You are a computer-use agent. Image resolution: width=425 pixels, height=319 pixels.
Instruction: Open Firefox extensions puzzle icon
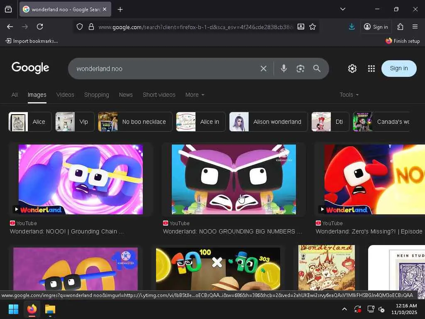(x=400, y=27)
